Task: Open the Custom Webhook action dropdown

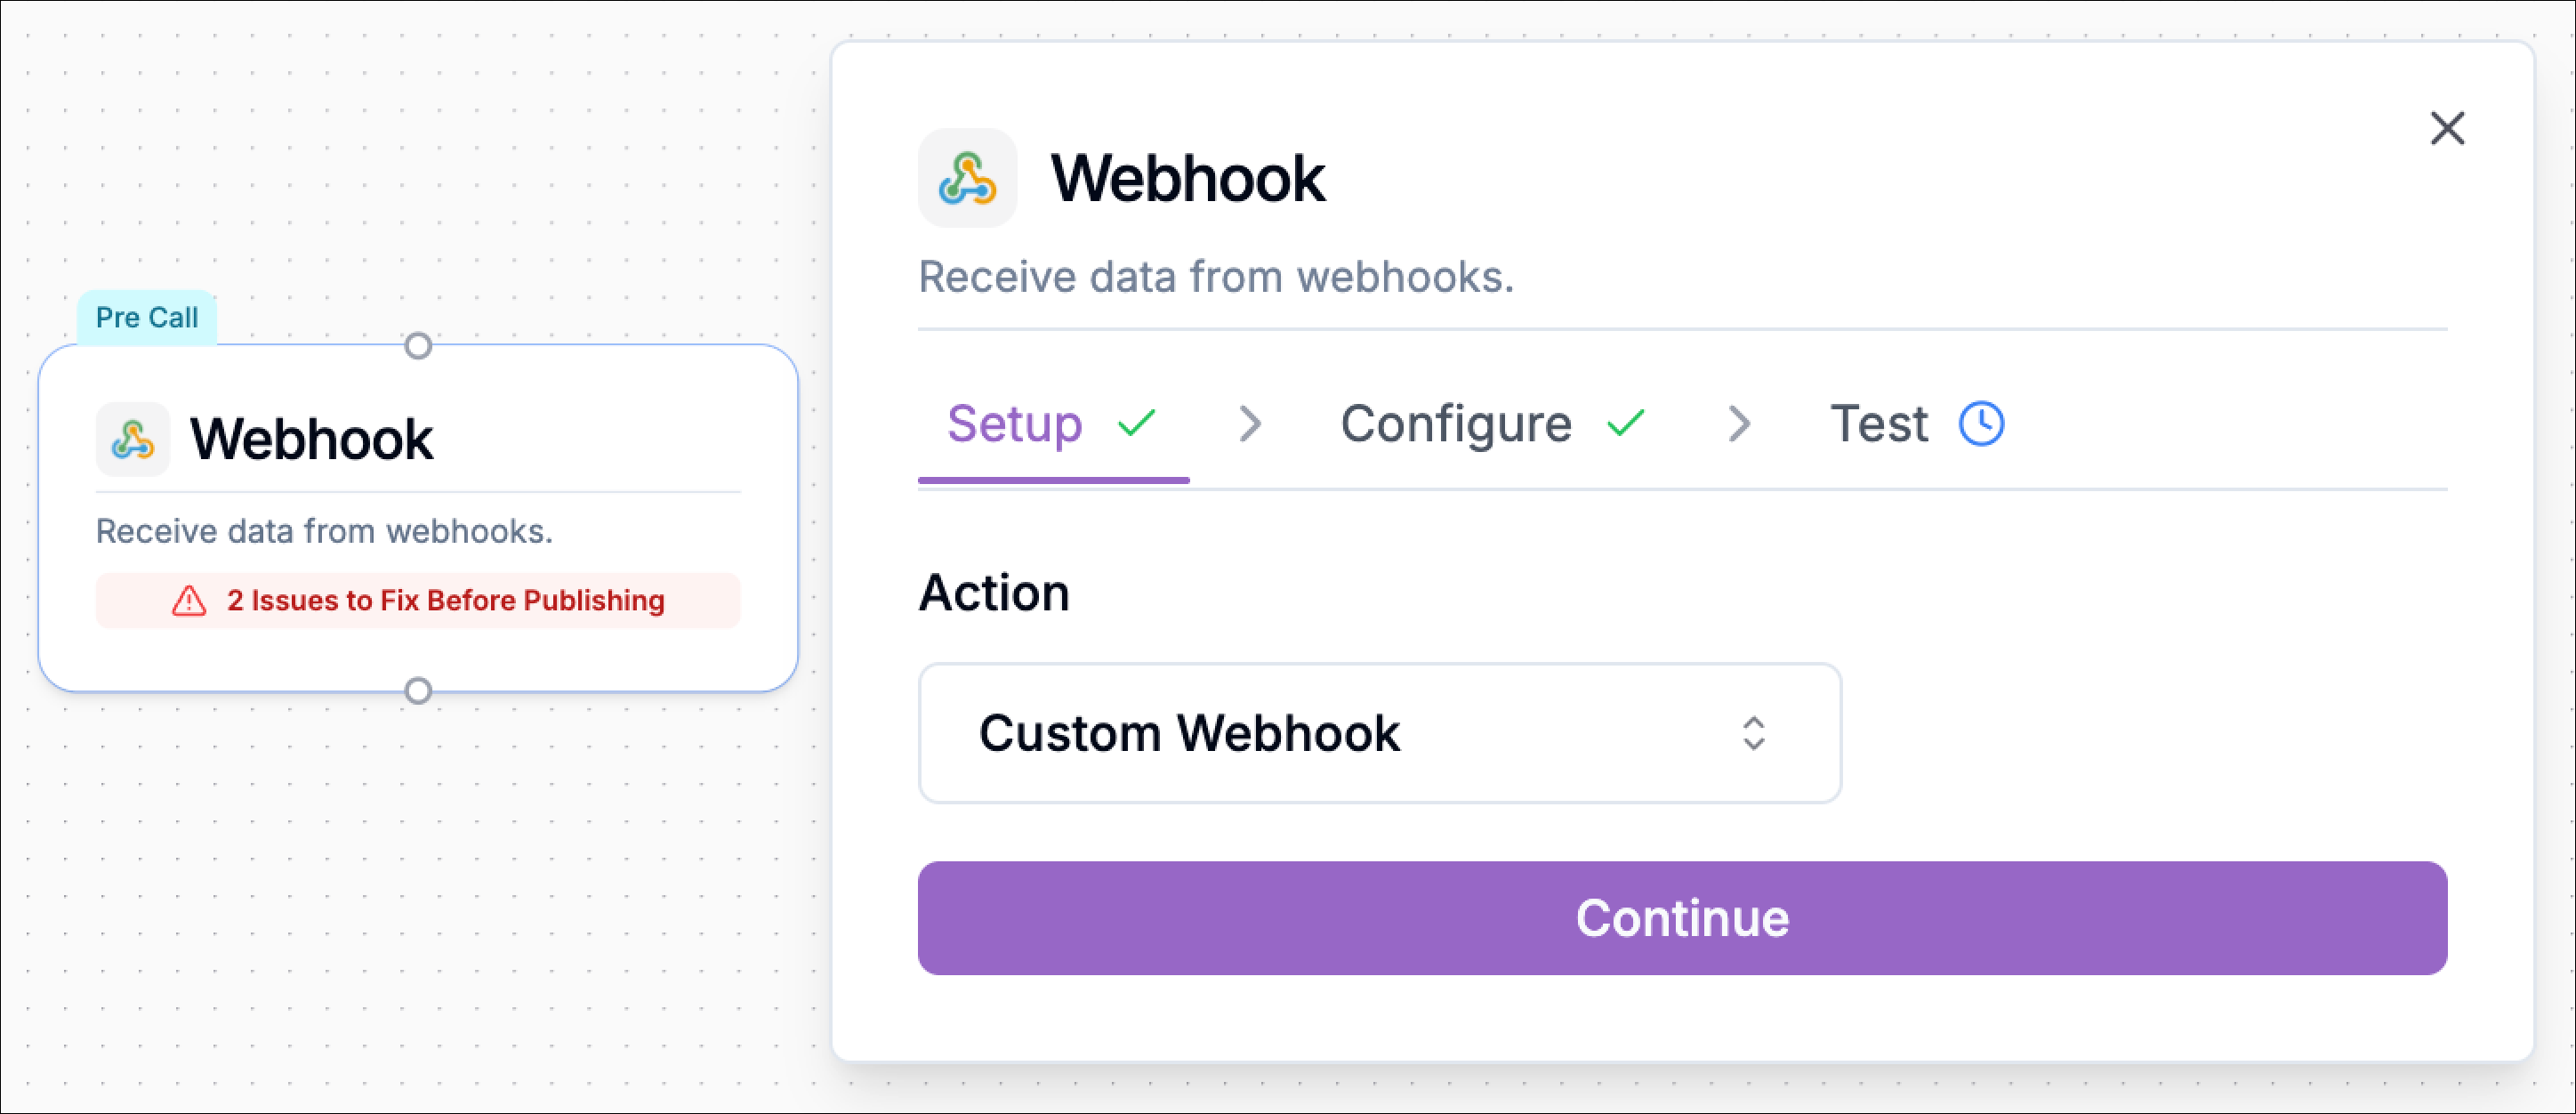Action: pyautogui.click(x=1380, y=733)
